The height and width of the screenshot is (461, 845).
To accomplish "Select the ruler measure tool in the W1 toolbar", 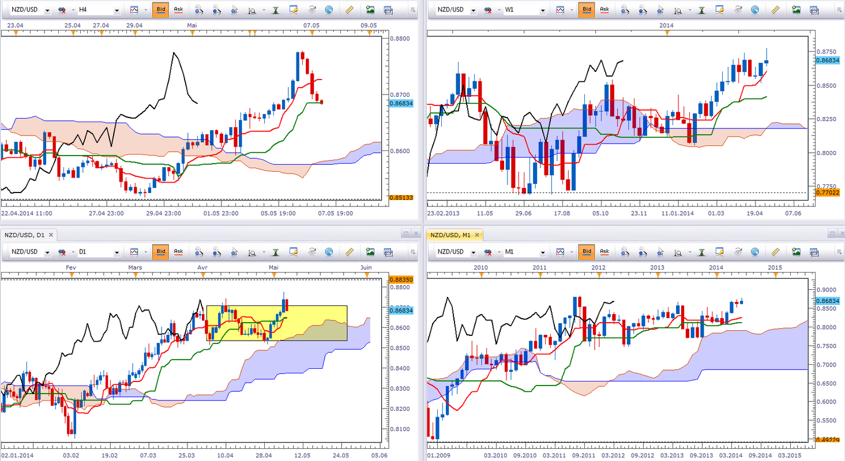I will (776, 10).
